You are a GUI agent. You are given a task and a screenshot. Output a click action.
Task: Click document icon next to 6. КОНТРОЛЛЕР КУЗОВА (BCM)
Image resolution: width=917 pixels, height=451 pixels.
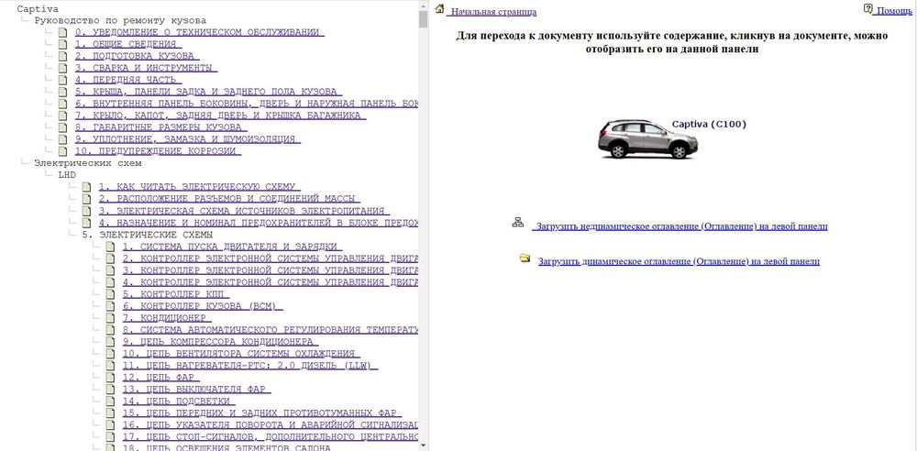[x=110, y=306]
